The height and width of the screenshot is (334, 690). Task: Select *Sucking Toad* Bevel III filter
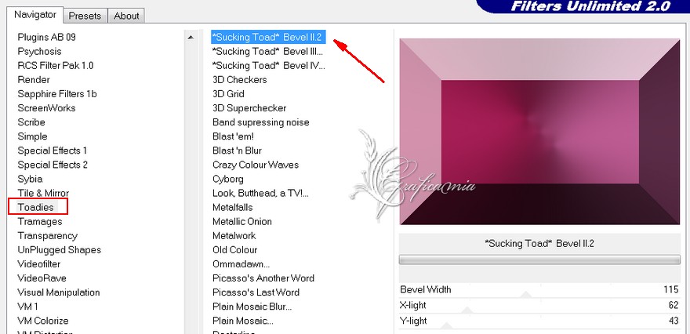click(x=268, y=52)
